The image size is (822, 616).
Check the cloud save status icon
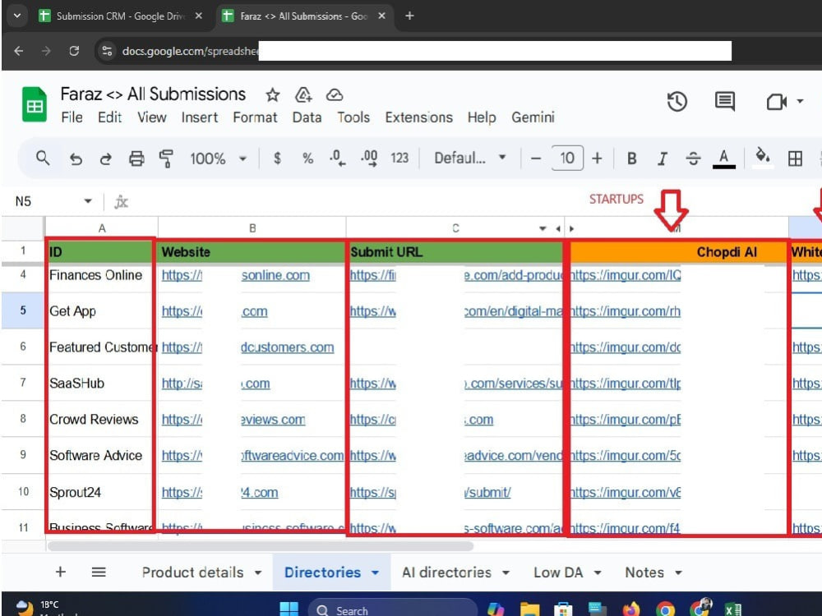(x=335, y=94)
